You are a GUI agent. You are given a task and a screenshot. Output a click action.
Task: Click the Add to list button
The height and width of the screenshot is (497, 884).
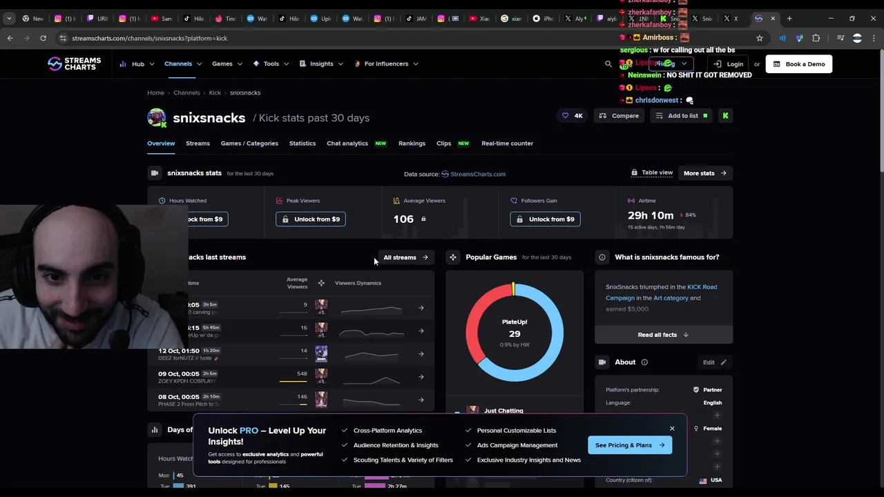[x=682, y=116]
